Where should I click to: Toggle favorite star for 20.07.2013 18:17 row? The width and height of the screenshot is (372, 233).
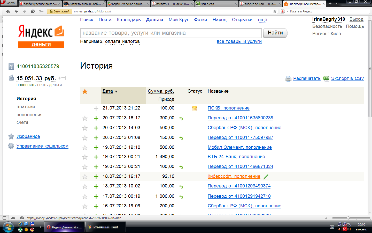tap(85, 119)
